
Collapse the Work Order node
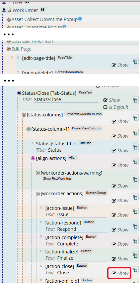pos(4,10)
